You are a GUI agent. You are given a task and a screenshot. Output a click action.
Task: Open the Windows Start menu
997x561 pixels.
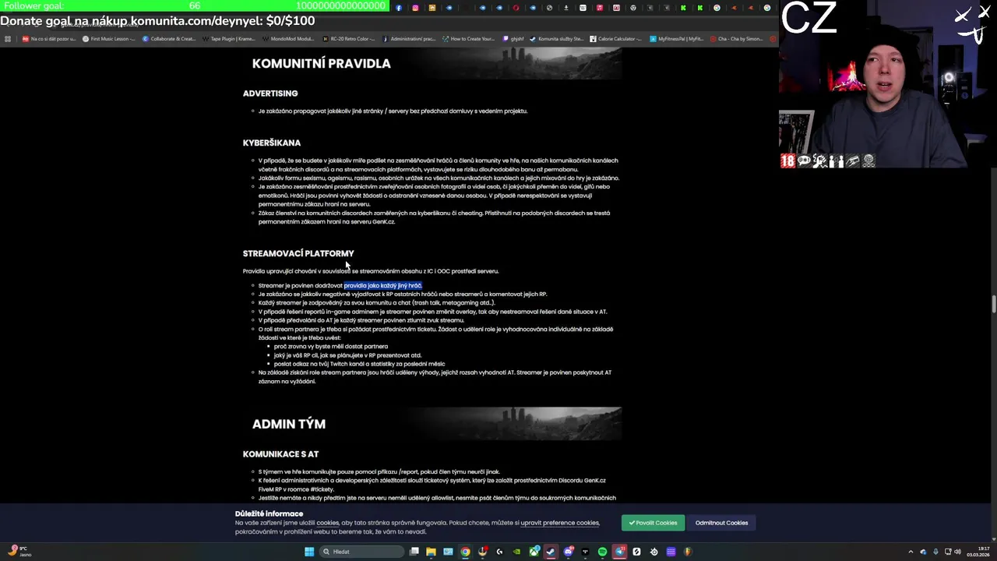pos(309,552)
